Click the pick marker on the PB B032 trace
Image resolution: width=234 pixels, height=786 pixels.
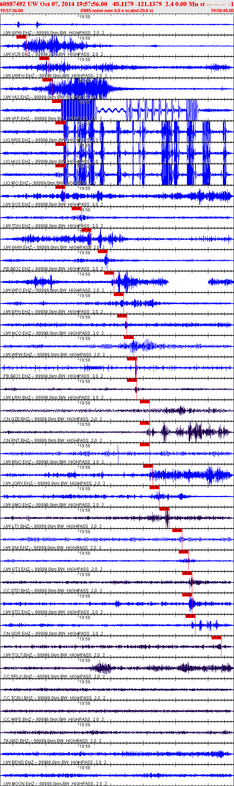[x=102, y=251]
